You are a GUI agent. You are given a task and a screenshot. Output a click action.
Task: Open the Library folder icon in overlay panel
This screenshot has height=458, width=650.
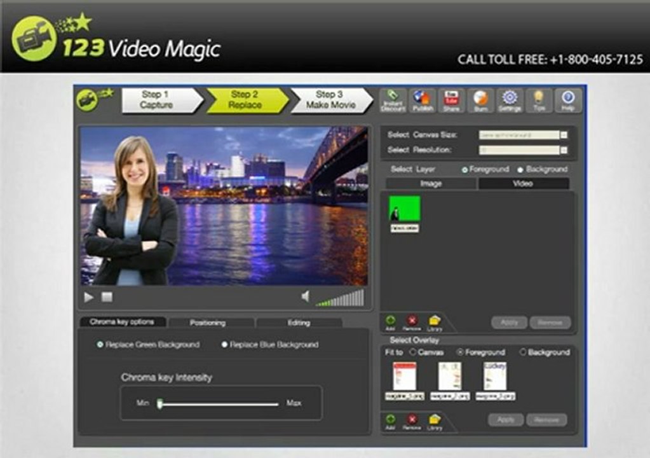click(x=435, y=422)
